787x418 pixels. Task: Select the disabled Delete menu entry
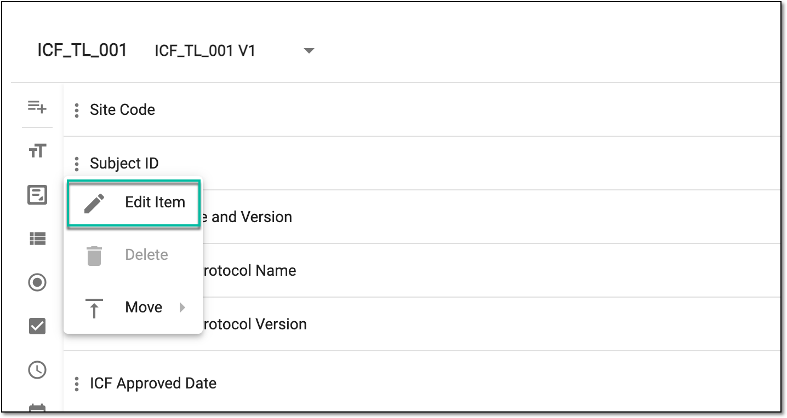coord(133,255)
